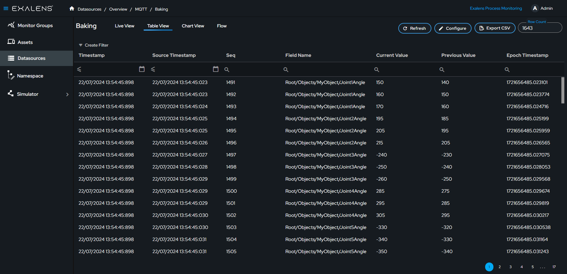Change Source Timestamp filter comparison operator
Image resolution: width=567 pixels, height=274 pixels.
(153, 69)
